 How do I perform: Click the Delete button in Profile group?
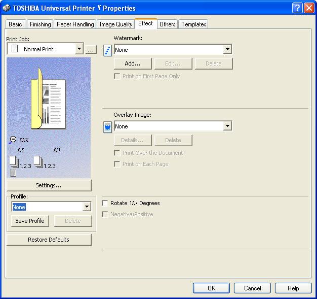pyautogui.click(x=73, y=221)
